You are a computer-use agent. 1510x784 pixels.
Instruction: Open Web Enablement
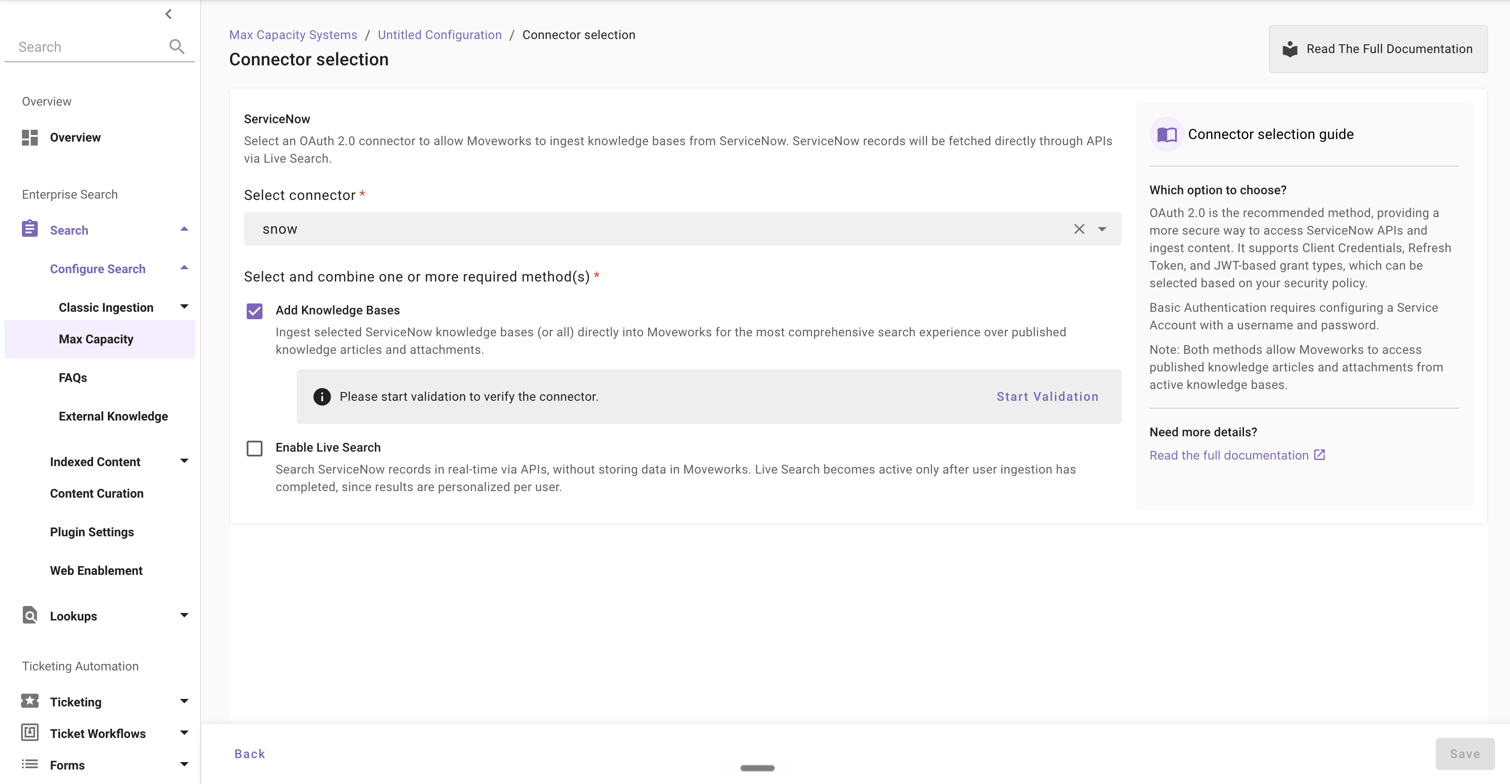coord(96,571)
